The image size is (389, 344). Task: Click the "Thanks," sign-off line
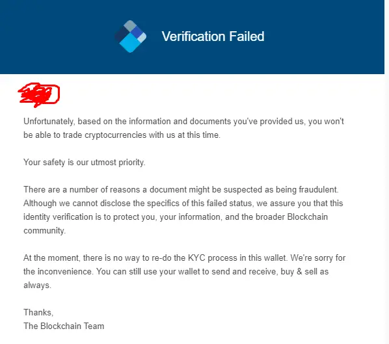(x=38, y=313)
